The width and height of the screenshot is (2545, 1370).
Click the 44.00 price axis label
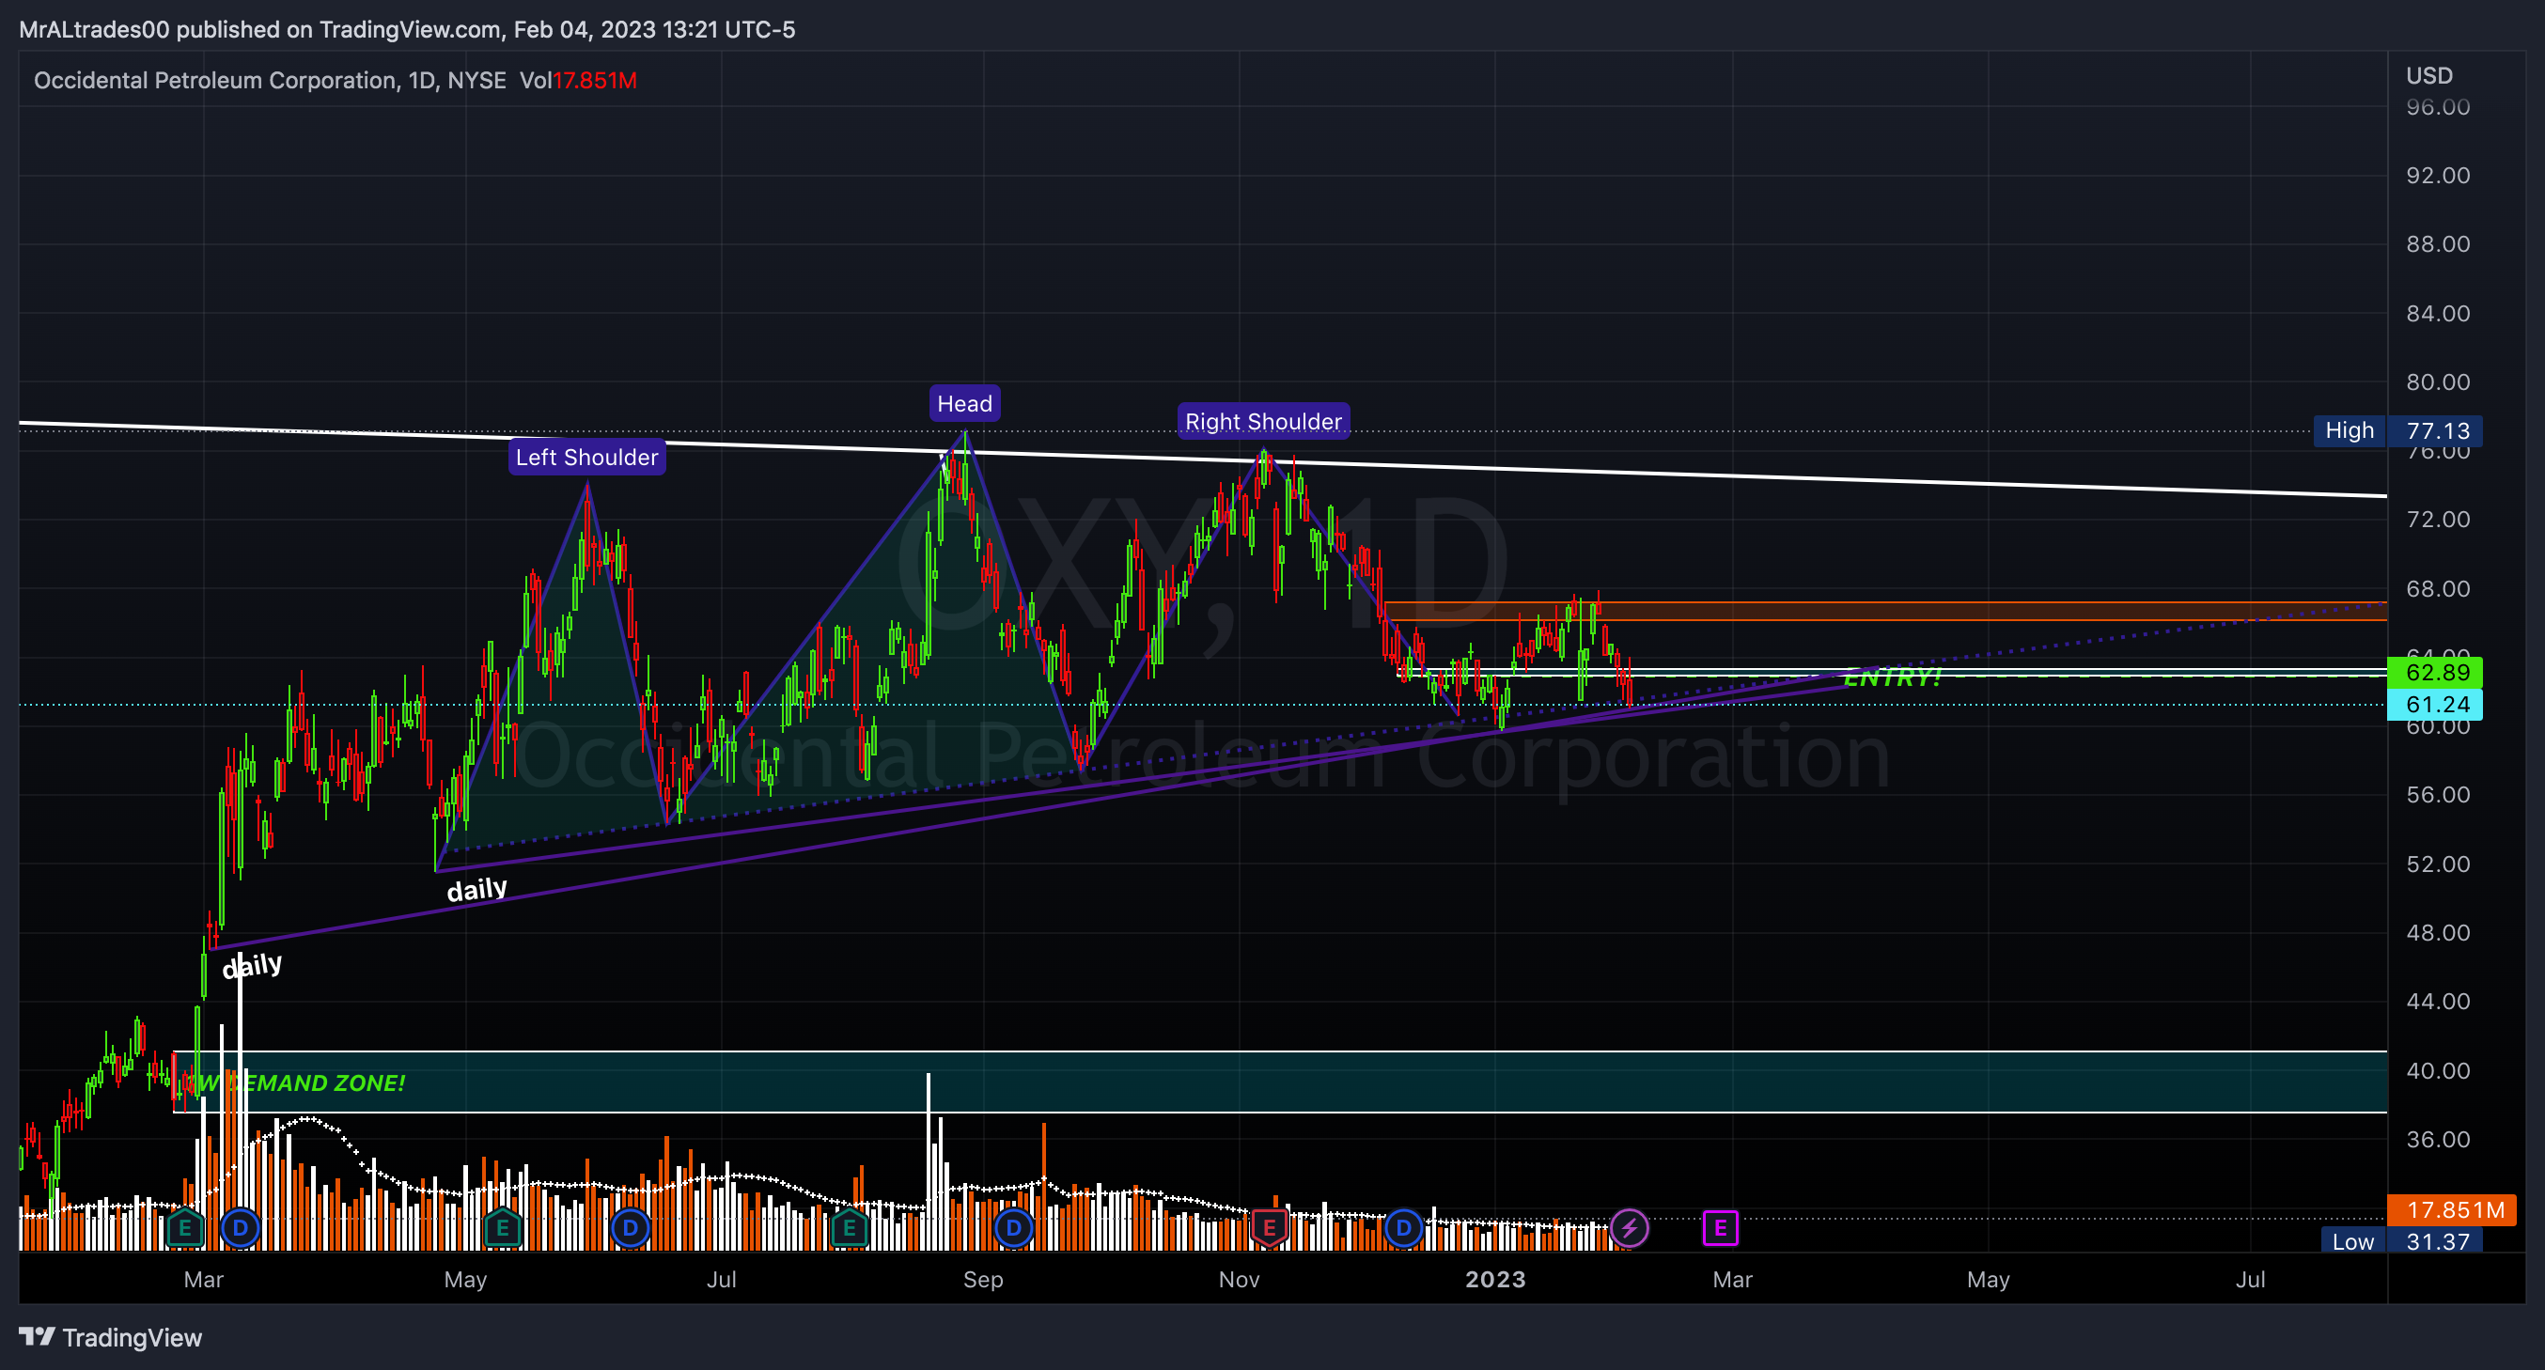point(2437,1002)
